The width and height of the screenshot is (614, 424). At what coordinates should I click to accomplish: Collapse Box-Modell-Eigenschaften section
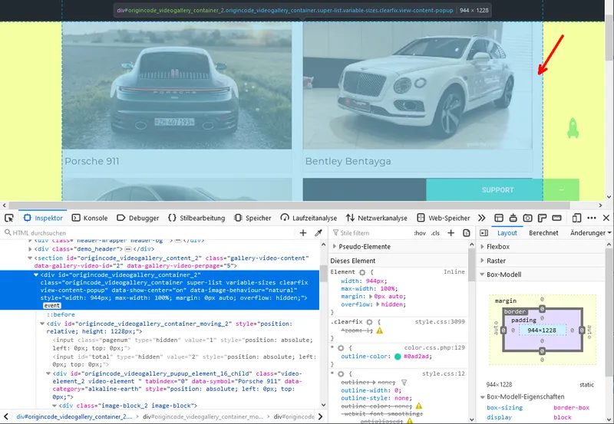click(483, 396)
